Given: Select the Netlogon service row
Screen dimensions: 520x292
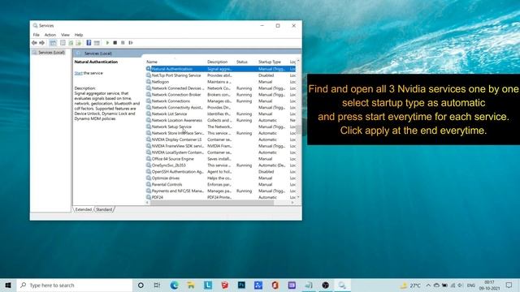Looking at the screenshot, I should [x=220, y=82].
